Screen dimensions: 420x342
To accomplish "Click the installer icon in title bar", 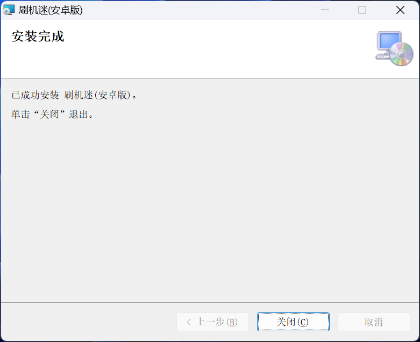I will pos(9,10).
